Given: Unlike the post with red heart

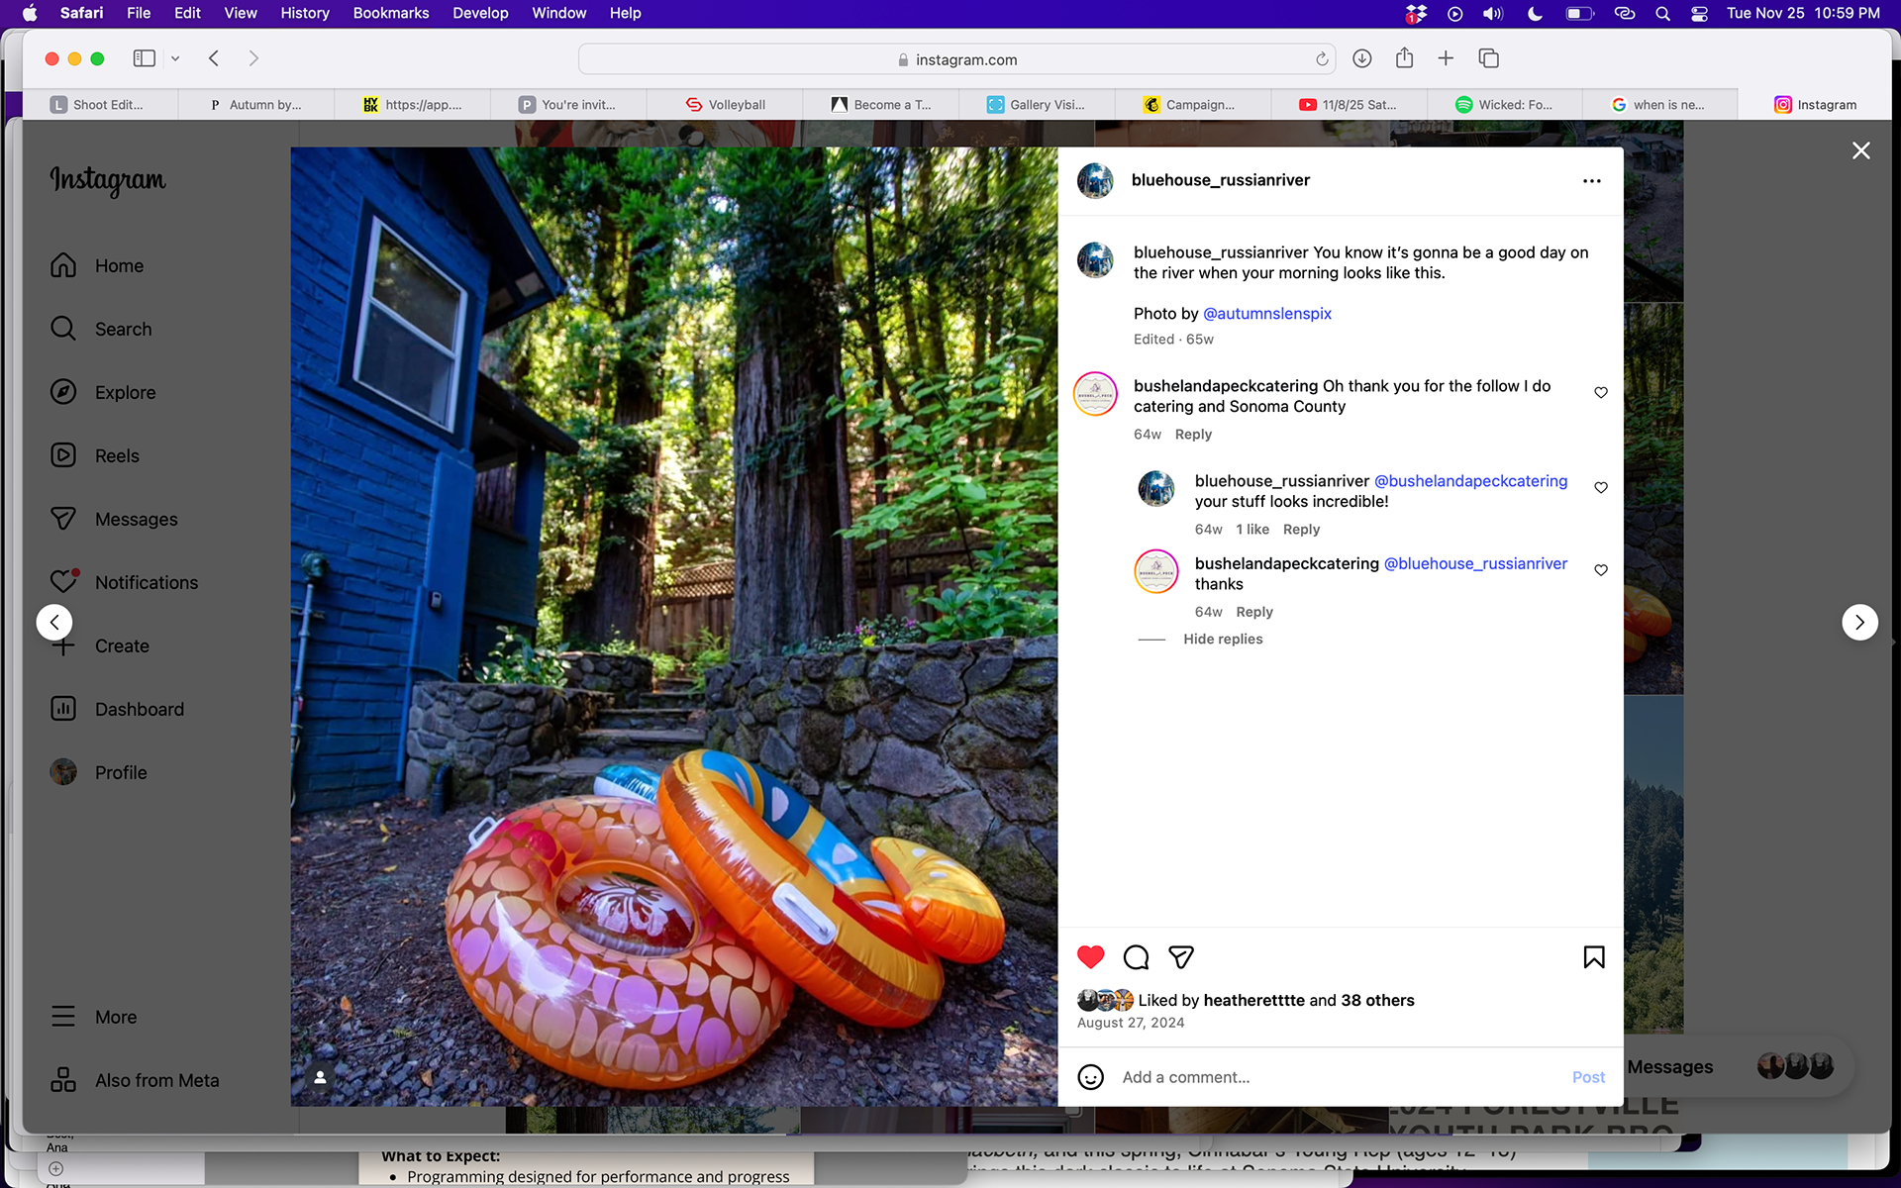Looking at the screenshot, I should (1090, 957).
